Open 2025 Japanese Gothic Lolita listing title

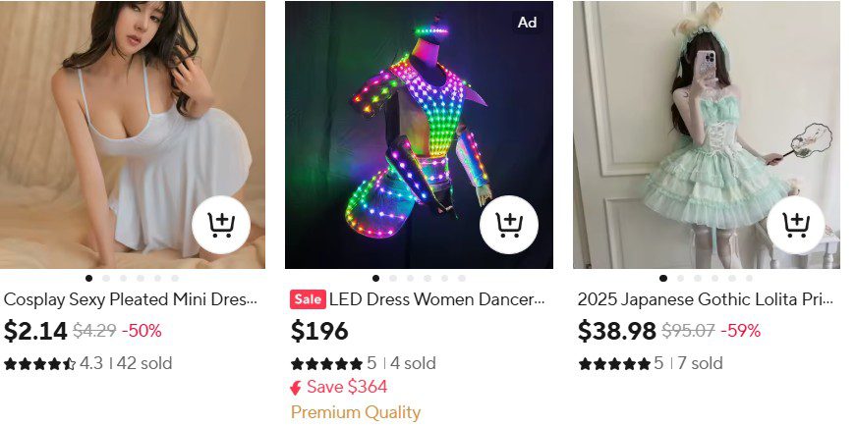click(x=705, y=299)
